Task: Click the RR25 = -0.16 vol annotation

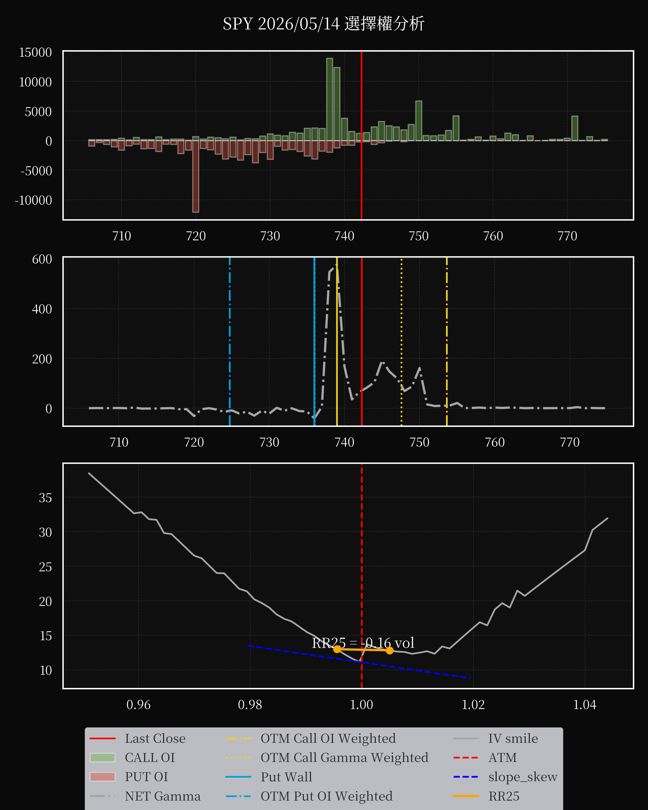Action: pos(363,643)
